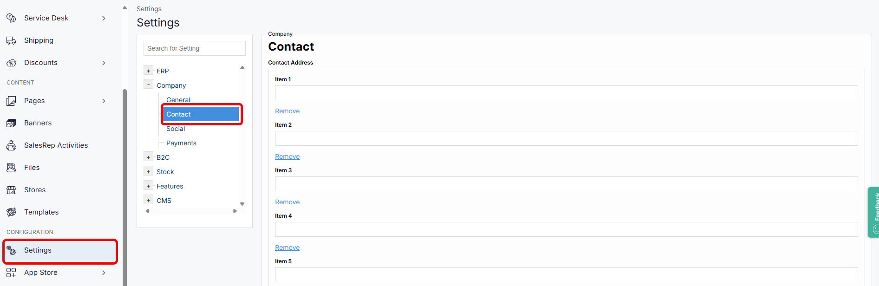Click the Discounts icon
Screen dimensions: 879x286
tap(11, 62)
